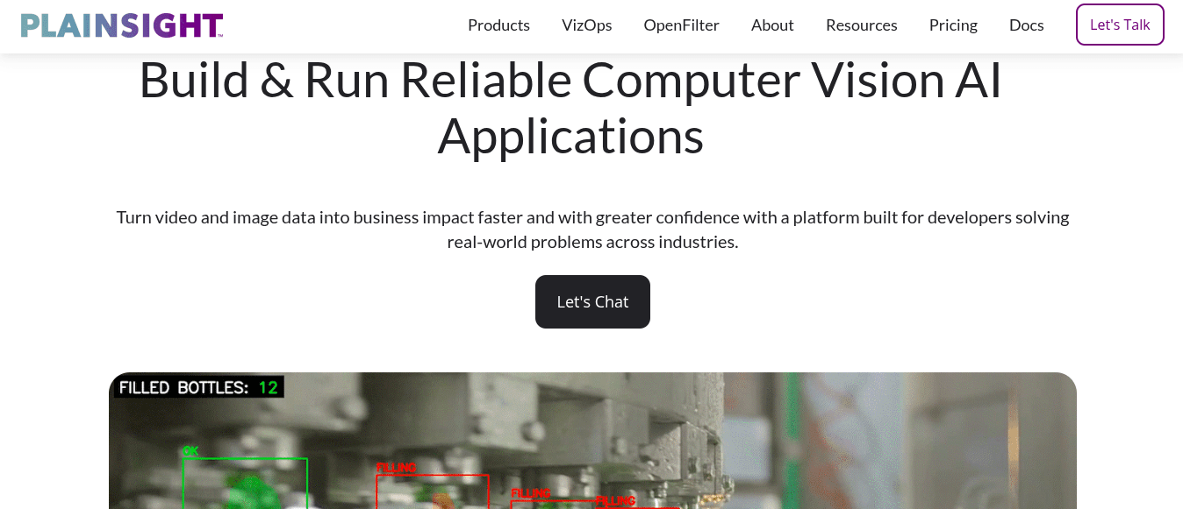The width and height of the screenshot is (1183, 509).
Task: Click the Let's Talk button
Action: (1120, 25)
